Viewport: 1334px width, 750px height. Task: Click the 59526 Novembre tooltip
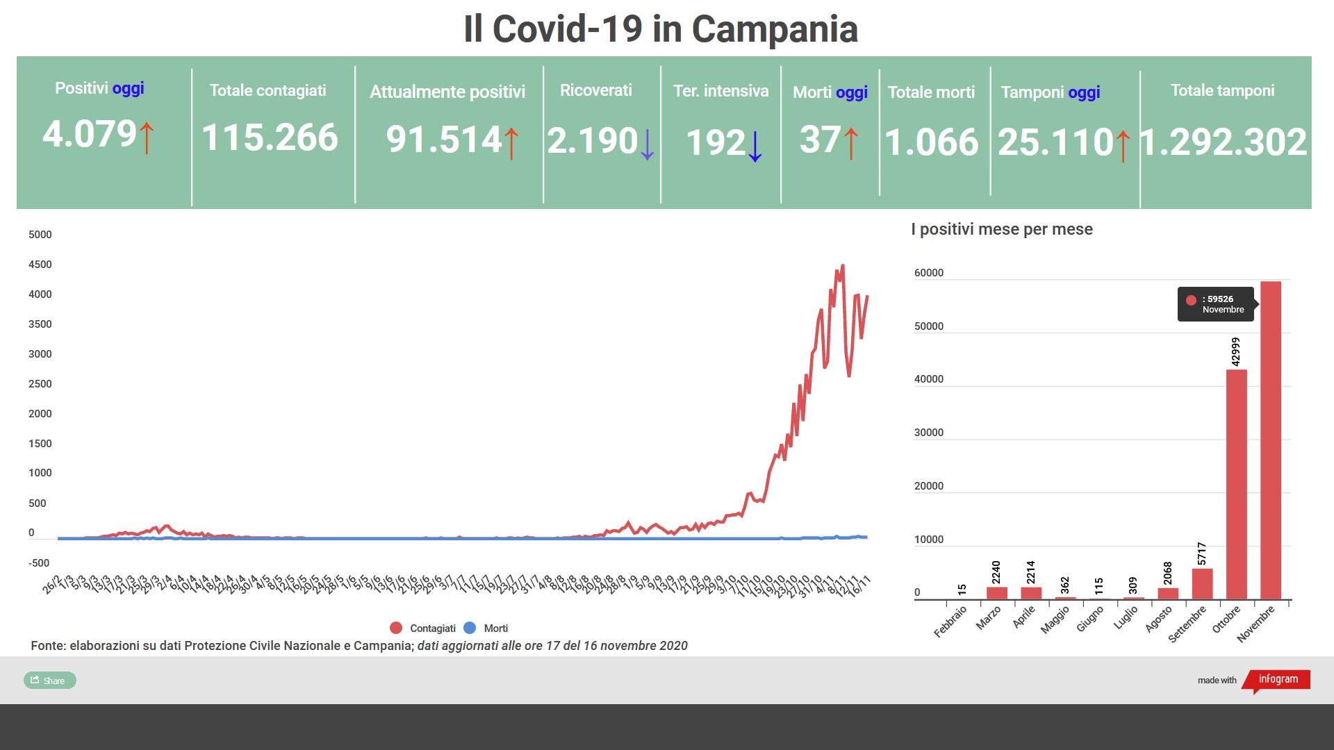coord(1218,304)
